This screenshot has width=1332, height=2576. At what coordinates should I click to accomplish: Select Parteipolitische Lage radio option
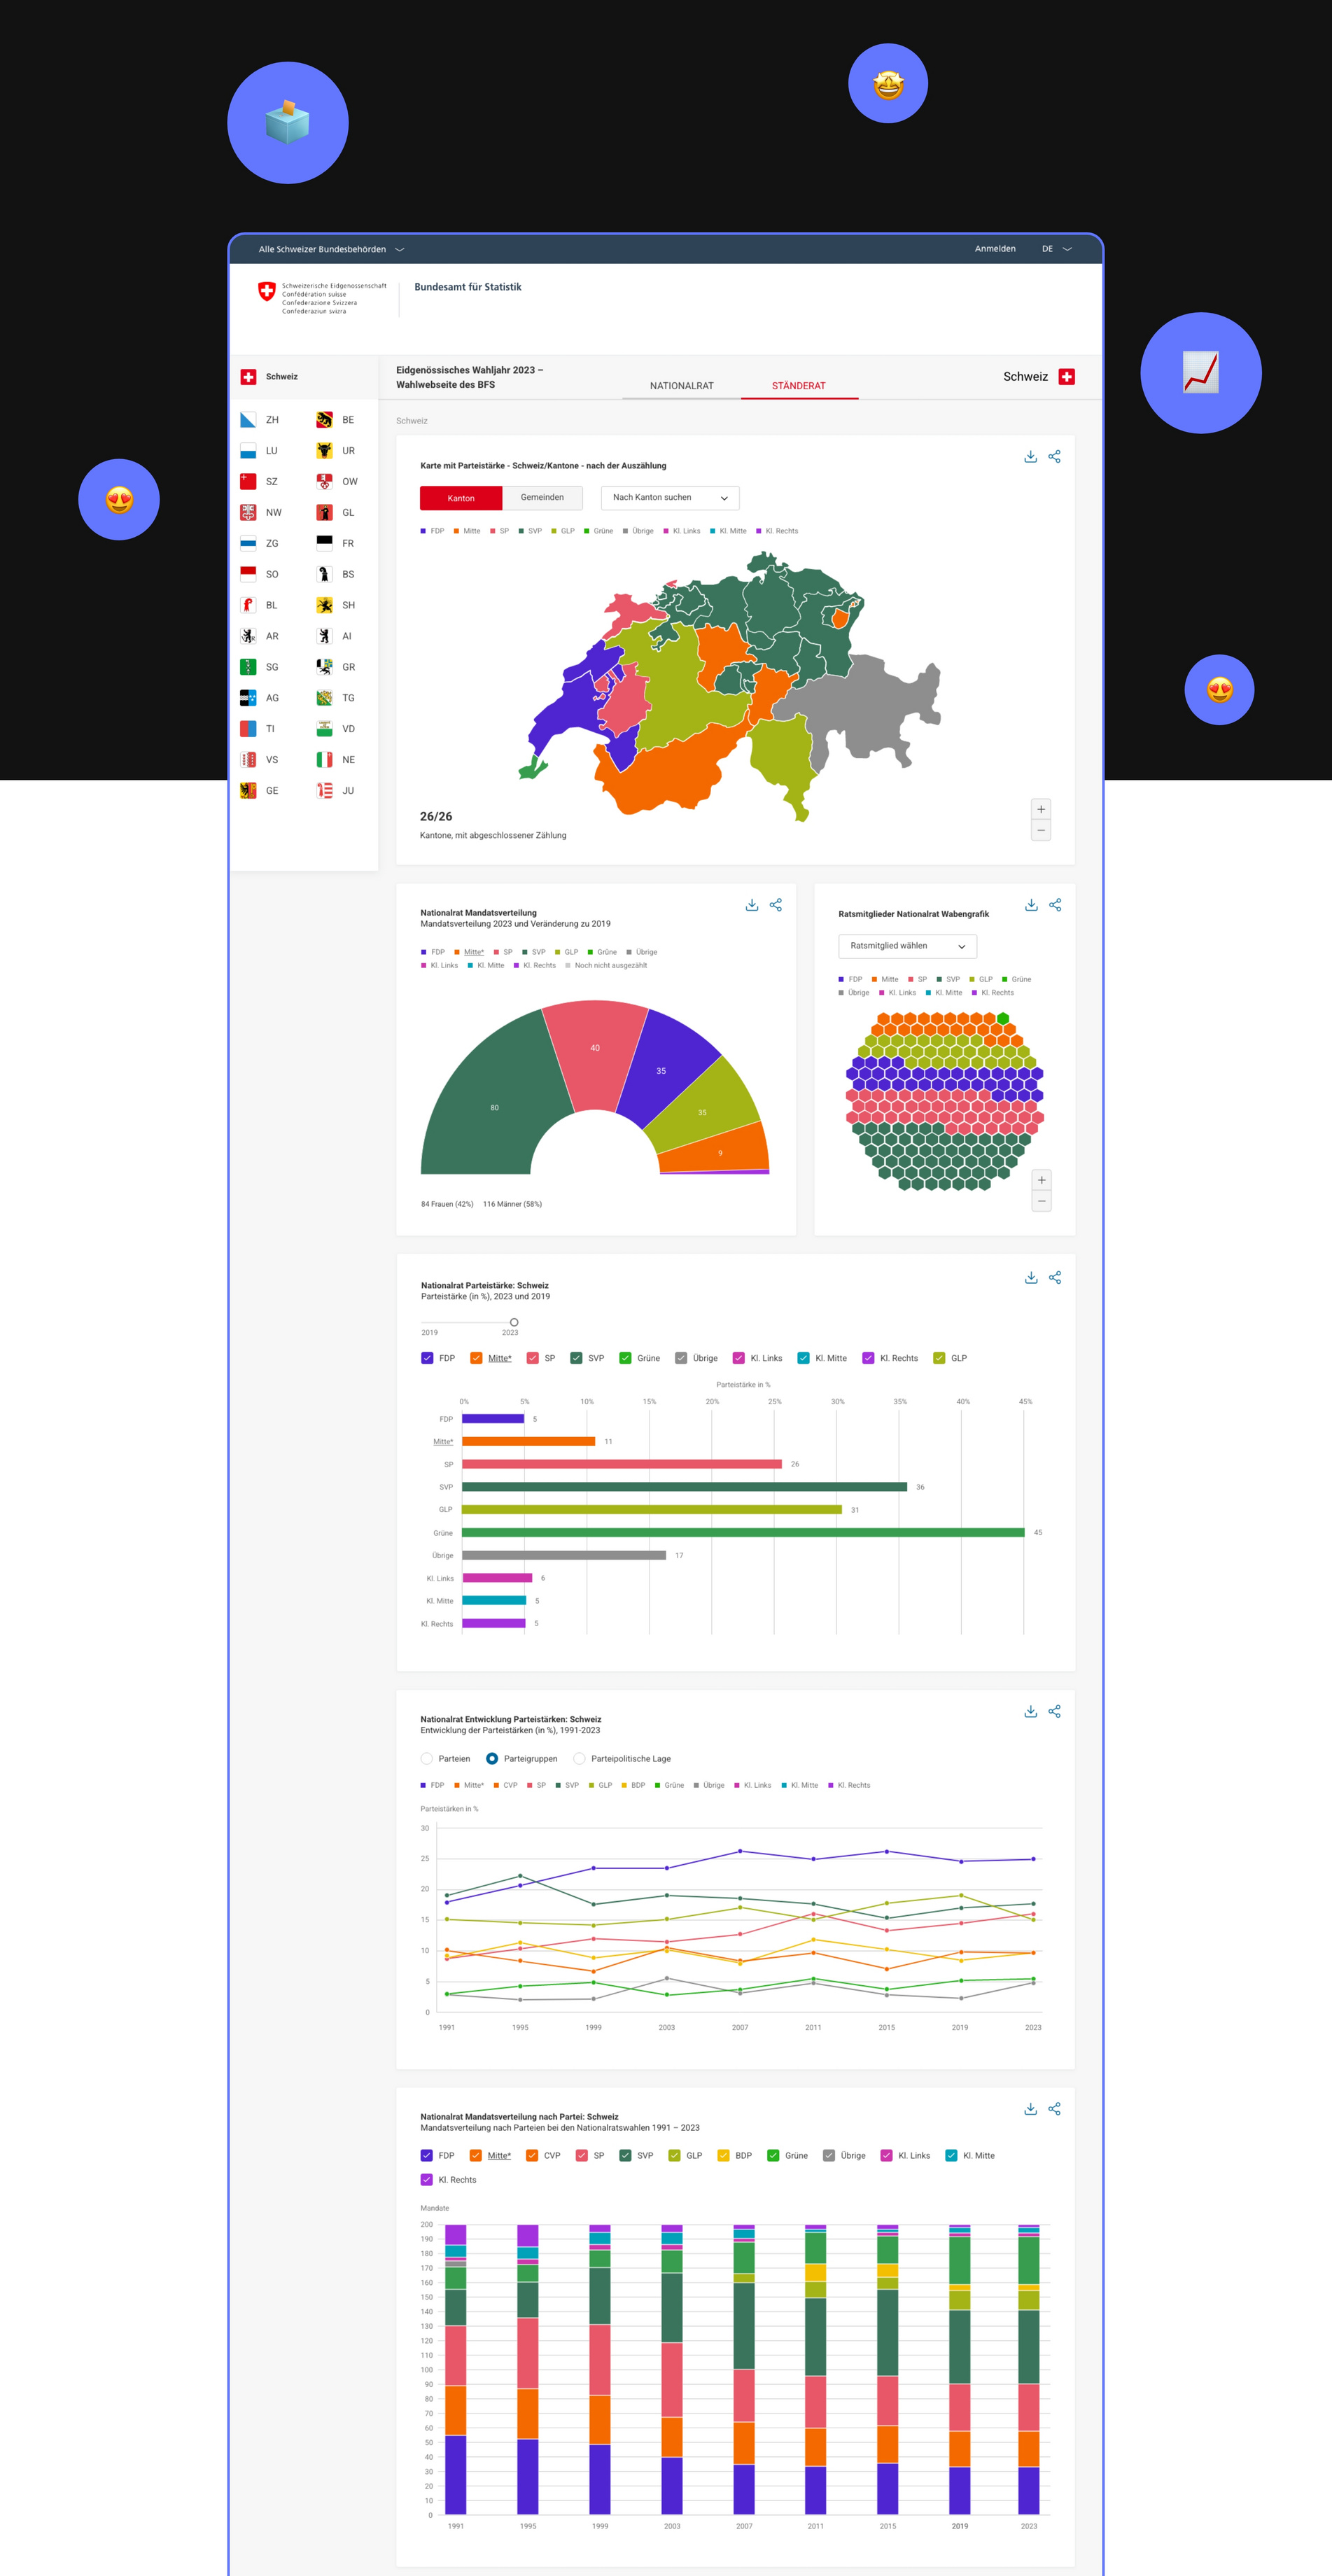click(x=579, y=1758)
